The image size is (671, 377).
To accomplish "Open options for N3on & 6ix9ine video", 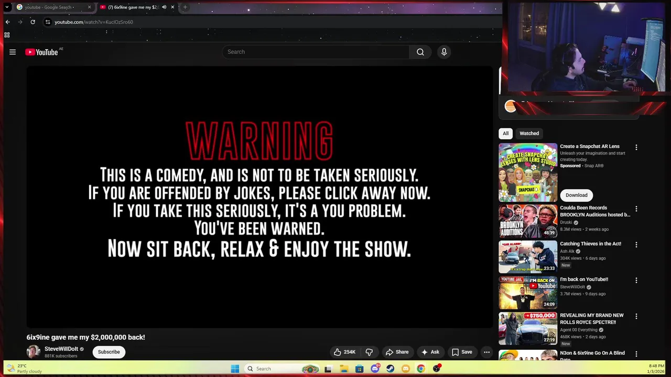I will click(x=636, y=354).
